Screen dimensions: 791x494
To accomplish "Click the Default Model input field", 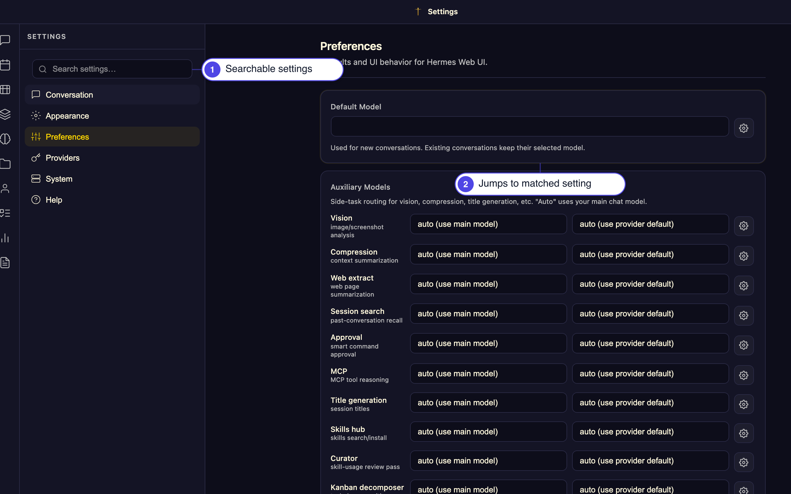I will tap(530, 126).
